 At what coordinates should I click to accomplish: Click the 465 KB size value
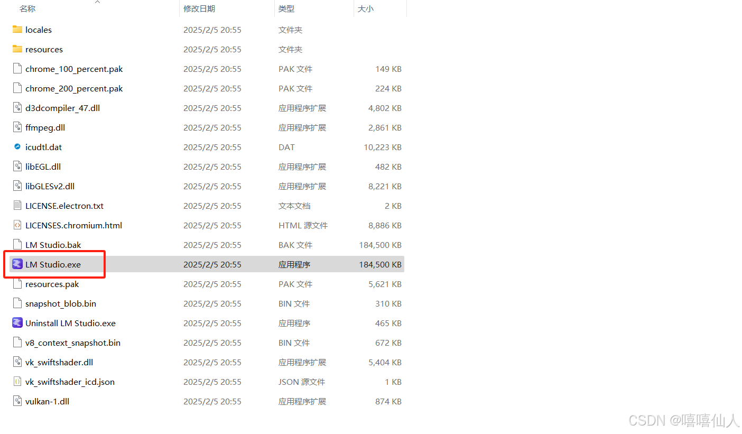[388, 324]
